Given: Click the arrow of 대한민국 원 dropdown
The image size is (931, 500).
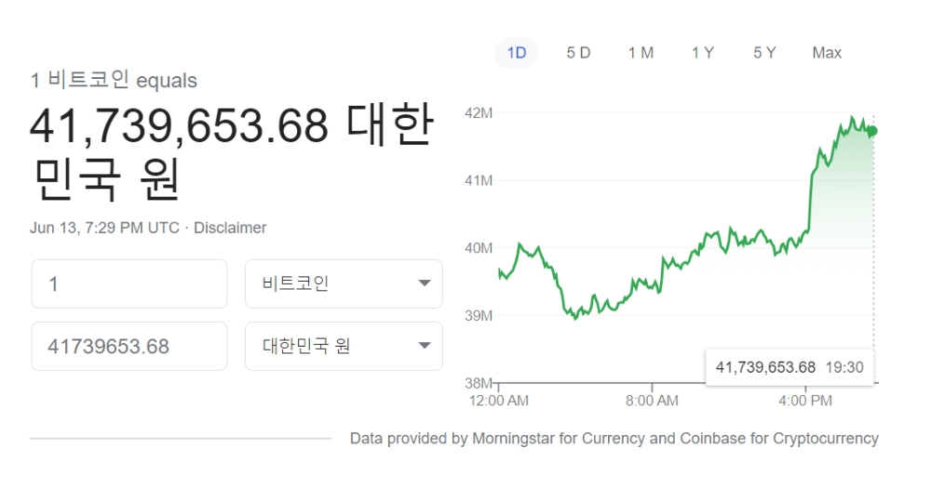Looking at the screenshot, I should 424,346.
